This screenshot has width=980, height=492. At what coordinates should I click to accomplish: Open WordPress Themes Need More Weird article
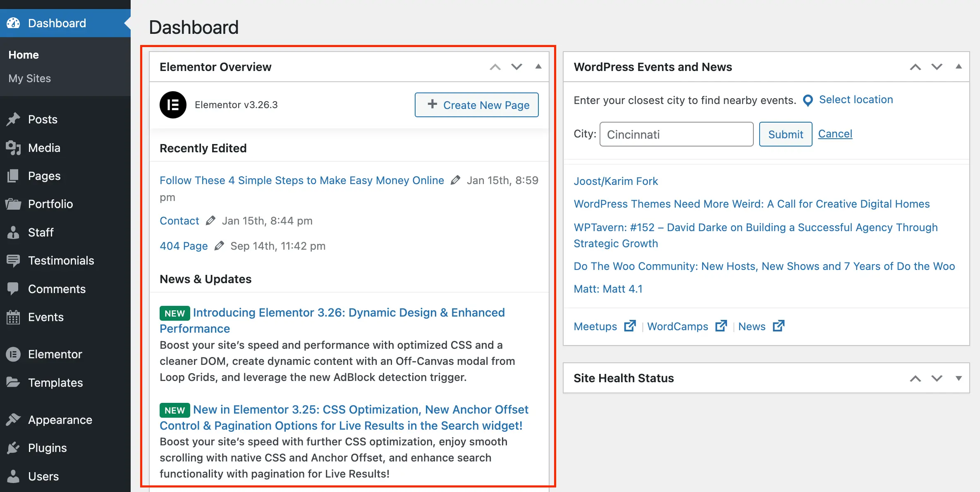pyautogui.click(x=751, y=204)
